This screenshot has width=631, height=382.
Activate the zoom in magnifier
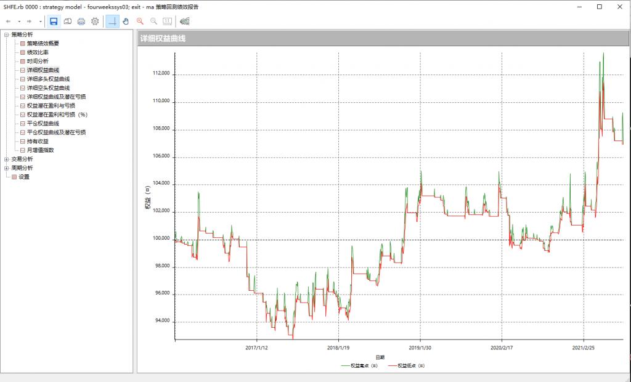click(x=140, y=22)
